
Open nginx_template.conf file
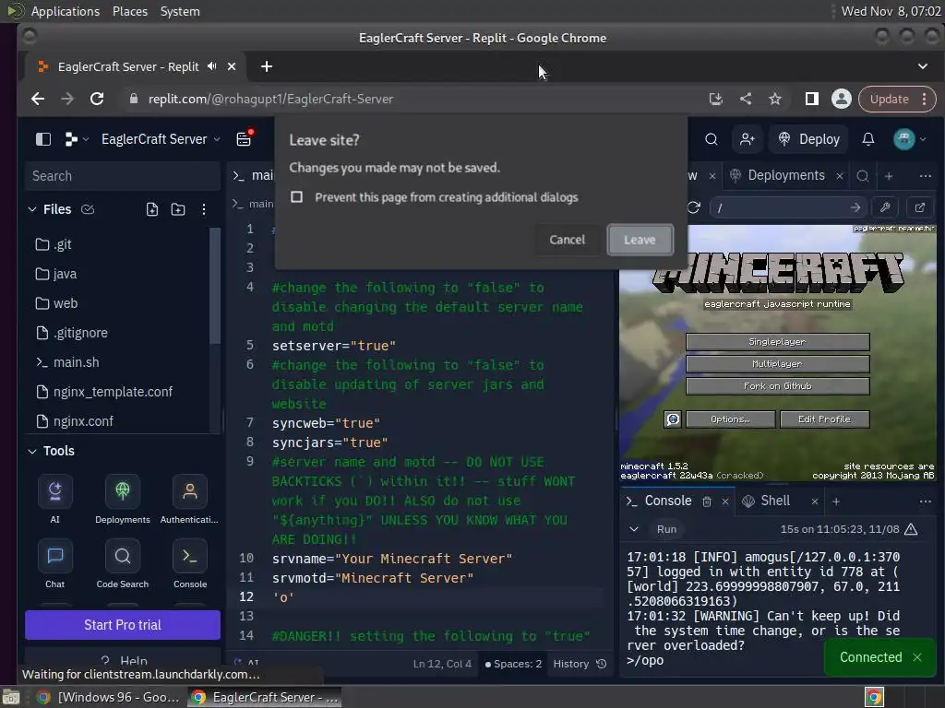[117, 392]
